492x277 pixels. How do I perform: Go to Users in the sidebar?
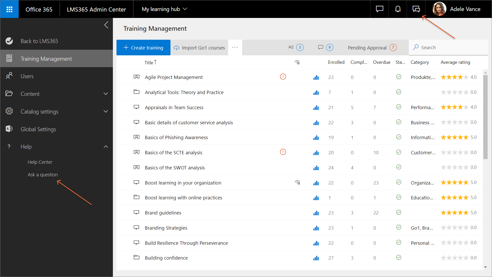pyautogui.click(x=27, y=76)
